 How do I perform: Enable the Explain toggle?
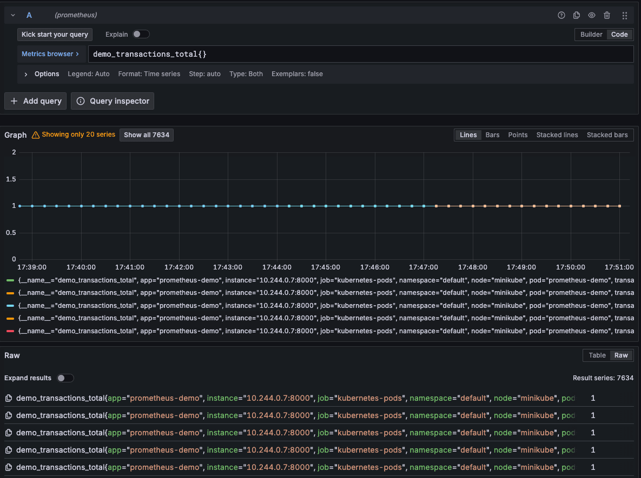[141, 34]
